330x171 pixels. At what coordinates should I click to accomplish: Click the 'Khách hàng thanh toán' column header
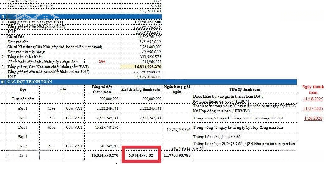(x=141, y=90)
